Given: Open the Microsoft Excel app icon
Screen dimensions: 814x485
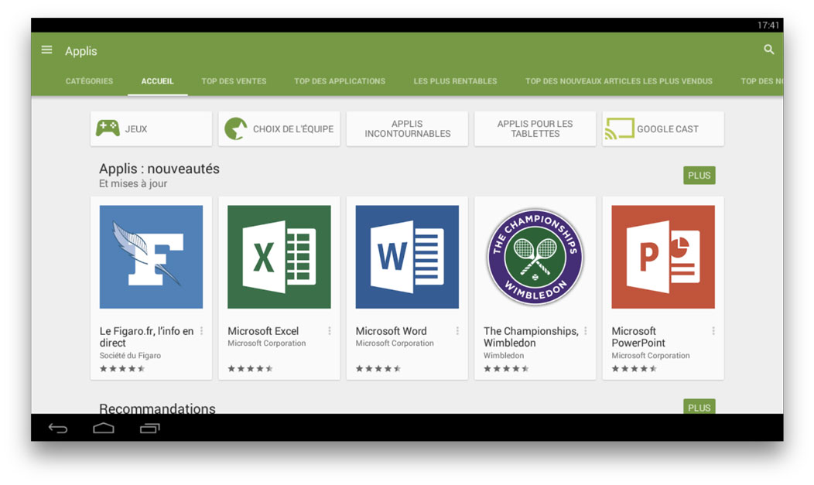Looking at the screenshot, I should (x=279, y=257).
